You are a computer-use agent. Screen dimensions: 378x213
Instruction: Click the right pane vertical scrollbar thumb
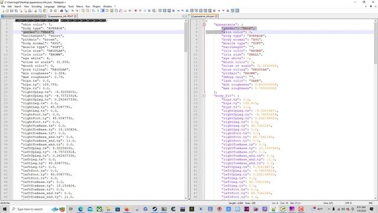[x=376, y=43]
